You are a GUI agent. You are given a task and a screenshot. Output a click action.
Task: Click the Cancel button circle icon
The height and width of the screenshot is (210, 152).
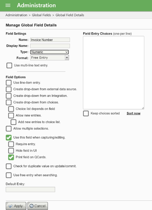32,206
